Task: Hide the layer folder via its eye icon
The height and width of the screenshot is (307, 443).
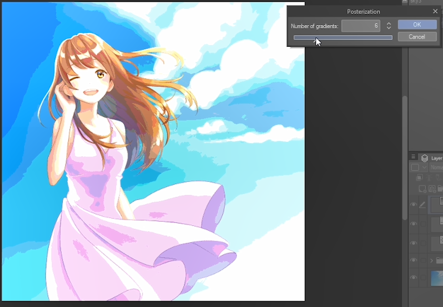Action: pos(413,261)
